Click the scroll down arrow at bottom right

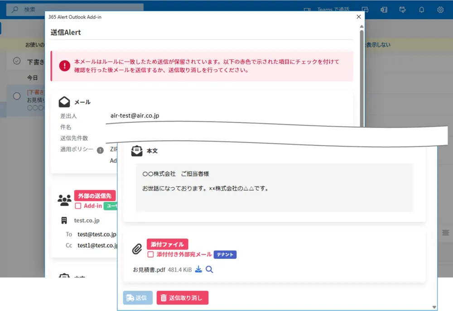(434, 307)
